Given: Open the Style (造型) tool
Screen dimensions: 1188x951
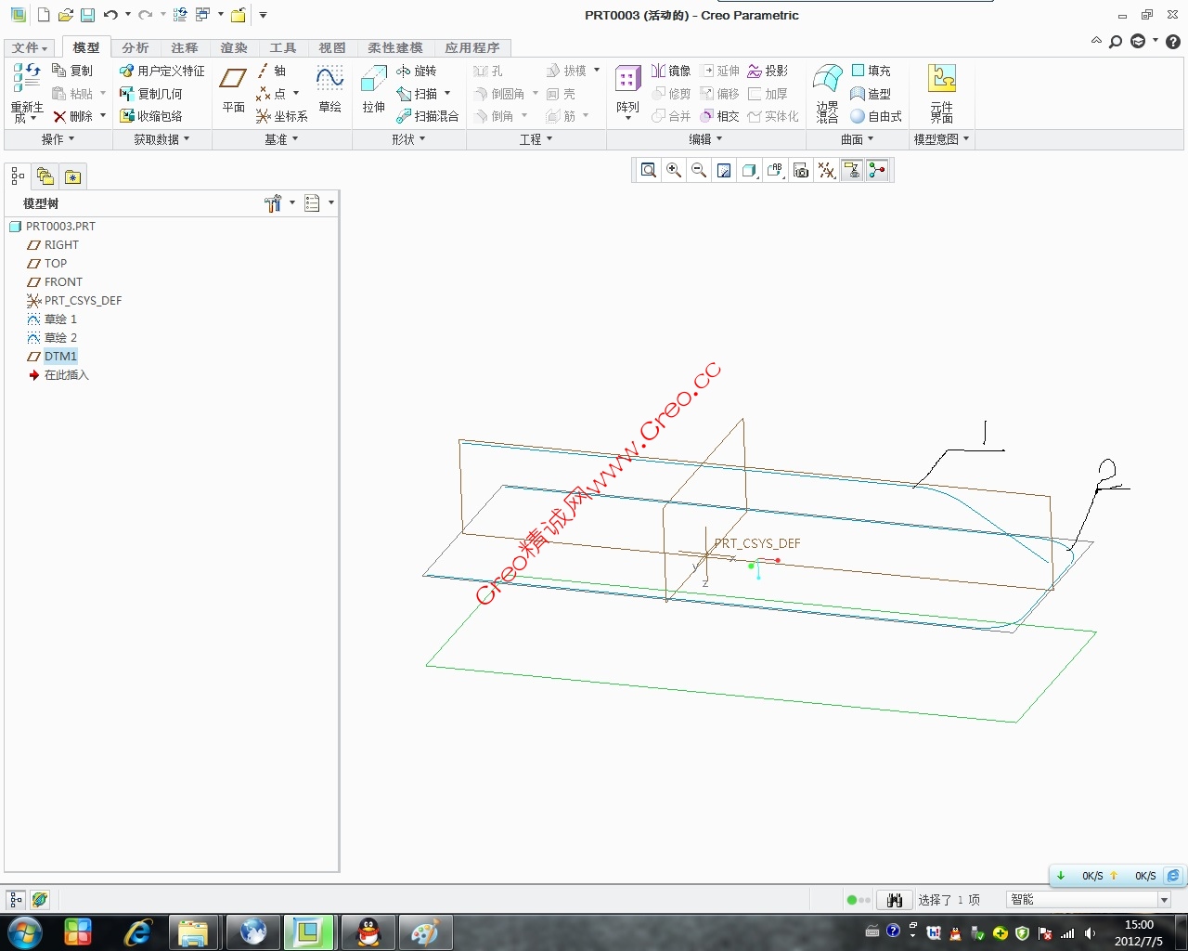Looking at the screenshot, I should point(871,94).
